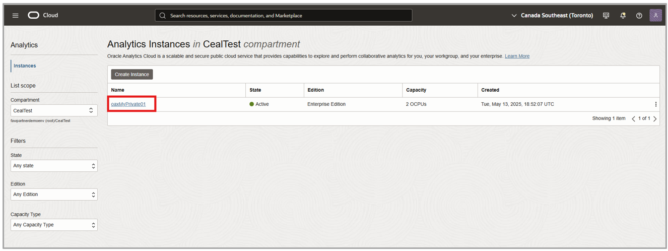The width and height of the screenshot is (668, 251).
Task: Click the 1 of 1 page indicator
Action: coord(644,119)
